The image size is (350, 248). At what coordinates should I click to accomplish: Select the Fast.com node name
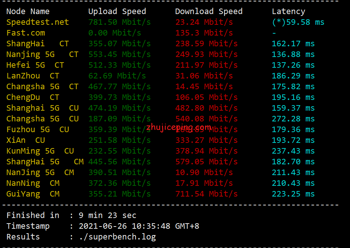(x=26, y=33)
